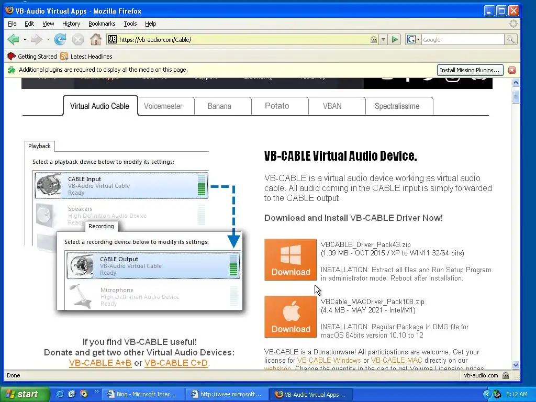Viewport: 536px width, 402px height.
Task: Click the Show Desktop quick launch icon
Action: point(71,394)
